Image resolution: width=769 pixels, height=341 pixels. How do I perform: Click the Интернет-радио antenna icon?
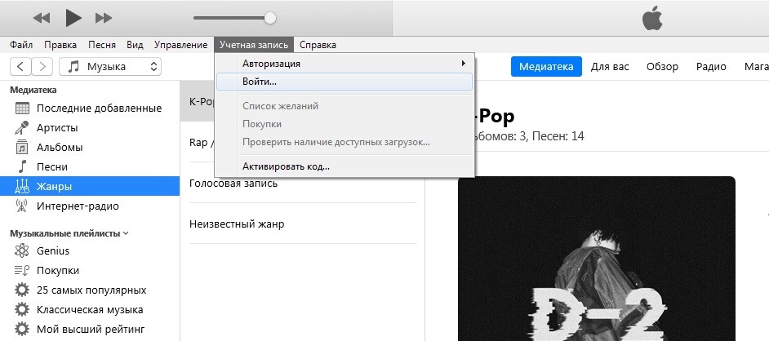click(x=21, y=206)
